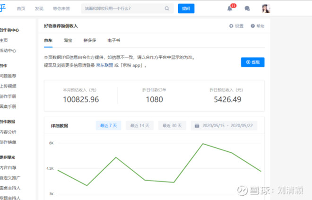
Task: Switch to 最近 14 天 range
Action: (x=140, y=125)
